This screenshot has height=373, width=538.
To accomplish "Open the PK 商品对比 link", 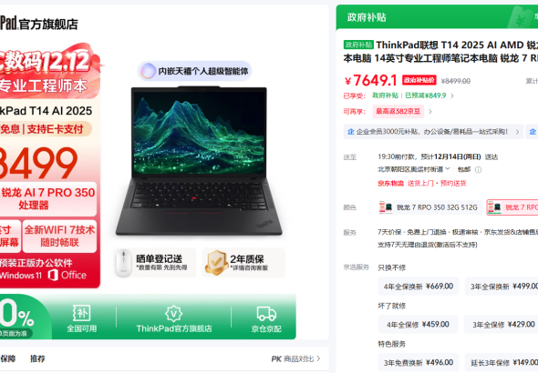I will click(x=295, y=358).
